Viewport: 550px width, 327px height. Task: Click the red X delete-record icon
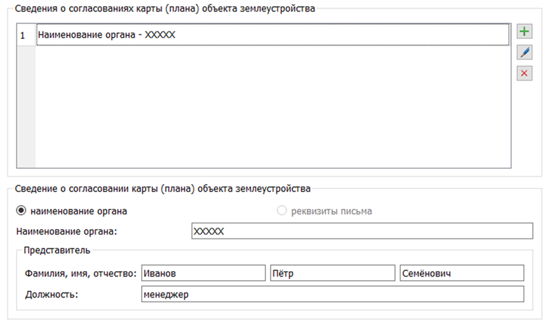pos(525,73)
